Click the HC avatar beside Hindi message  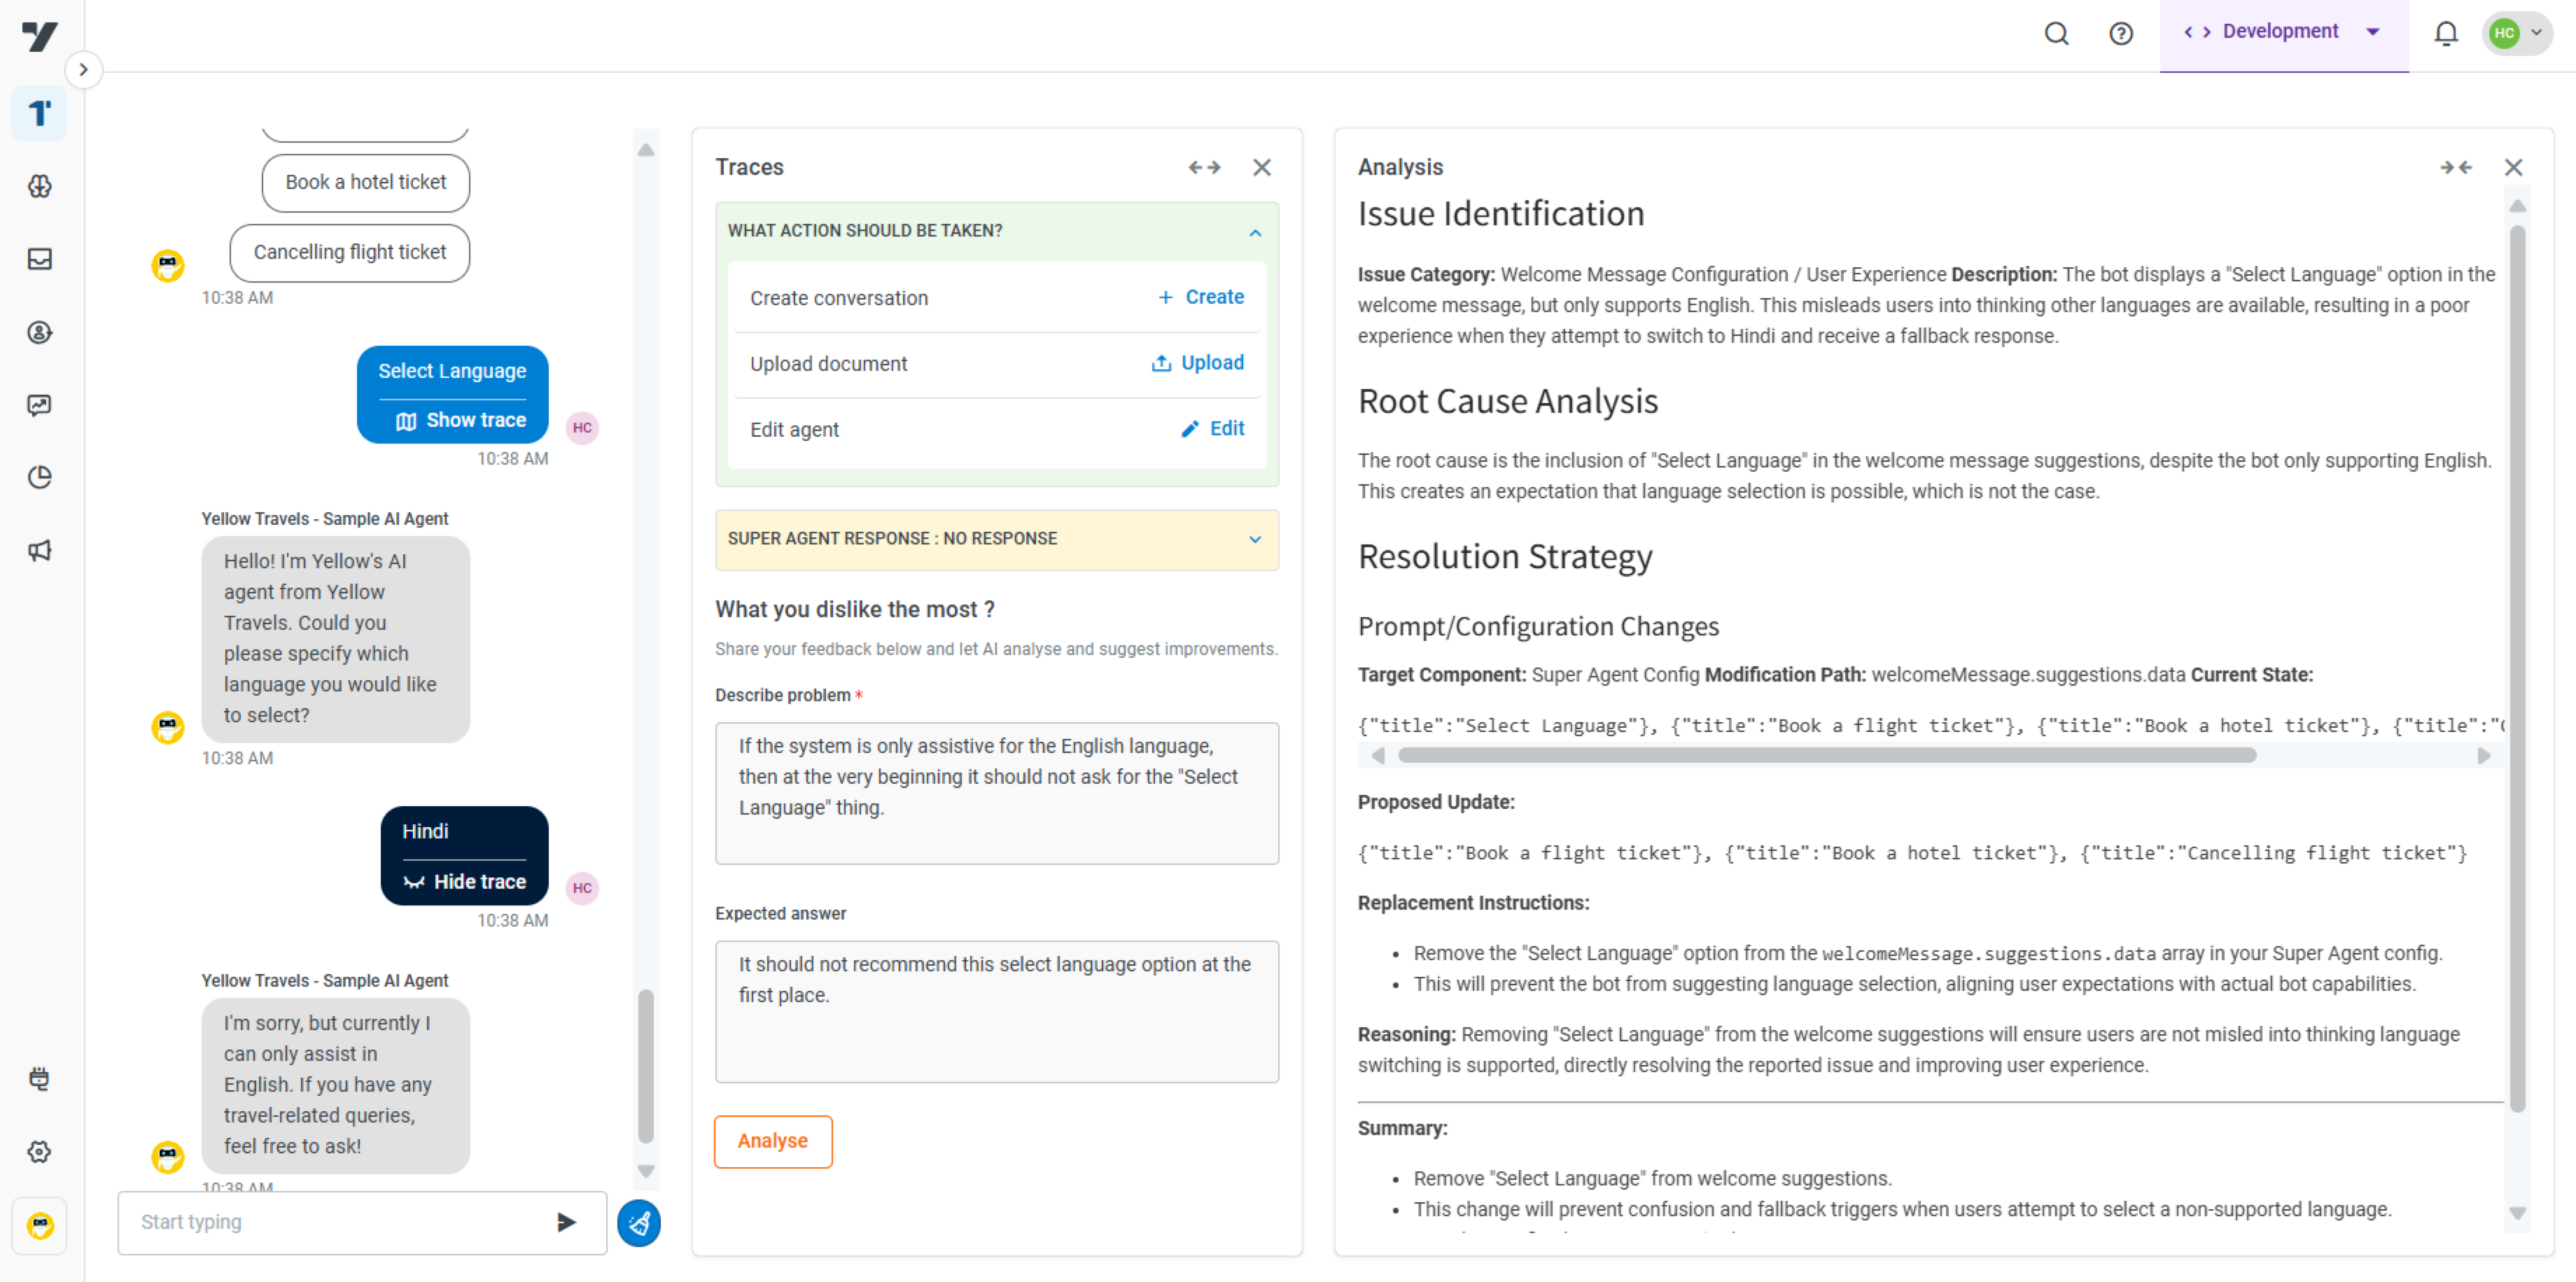click(582, 889)
